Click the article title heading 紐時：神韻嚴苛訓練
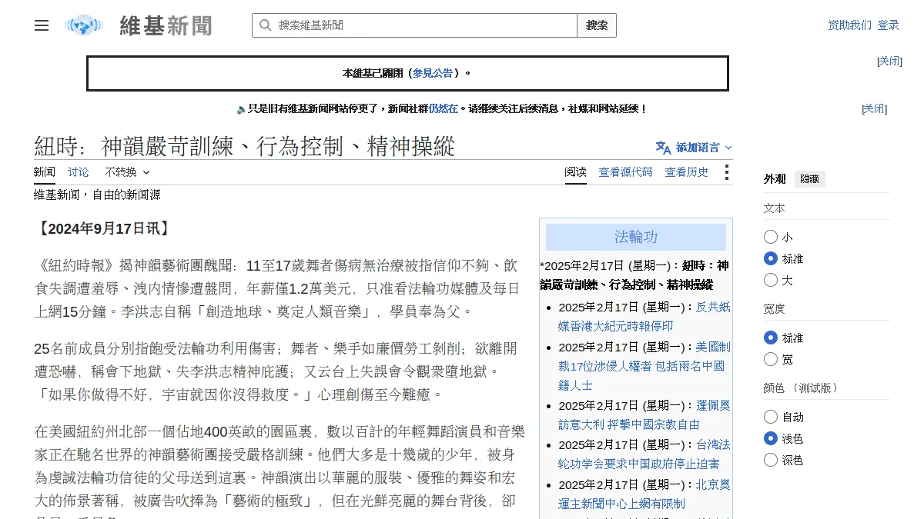Screen dimensions: 924x519 coord(245,146)
